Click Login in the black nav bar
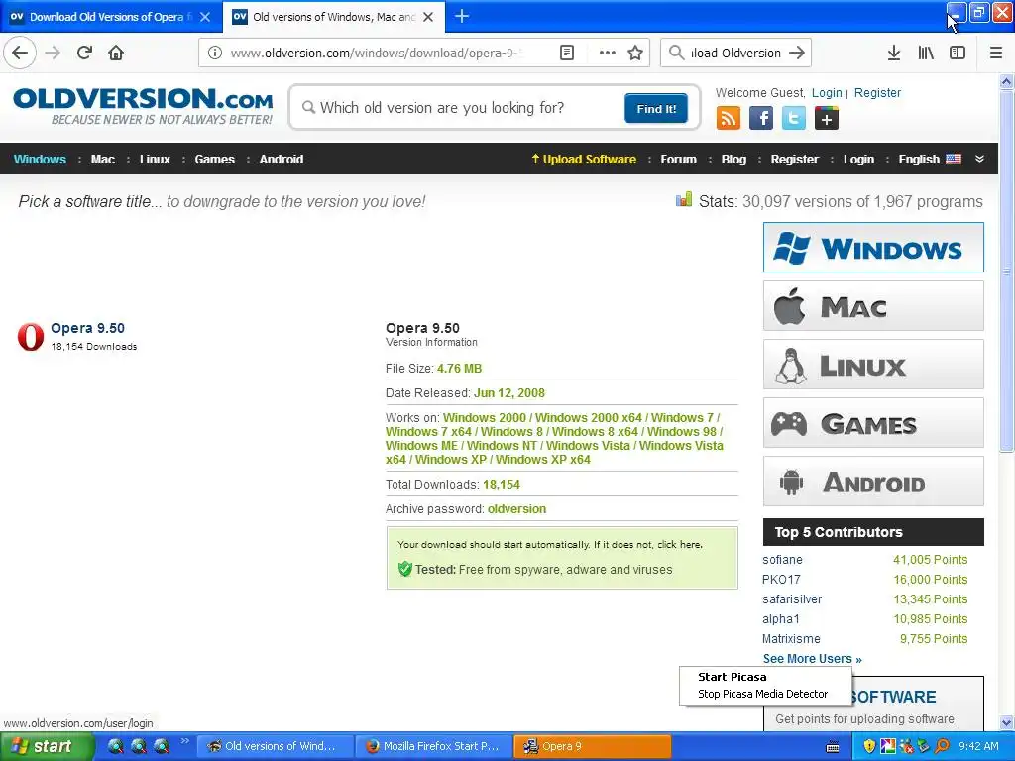The height and width of the screenshot is (761, 1015). 858,159
